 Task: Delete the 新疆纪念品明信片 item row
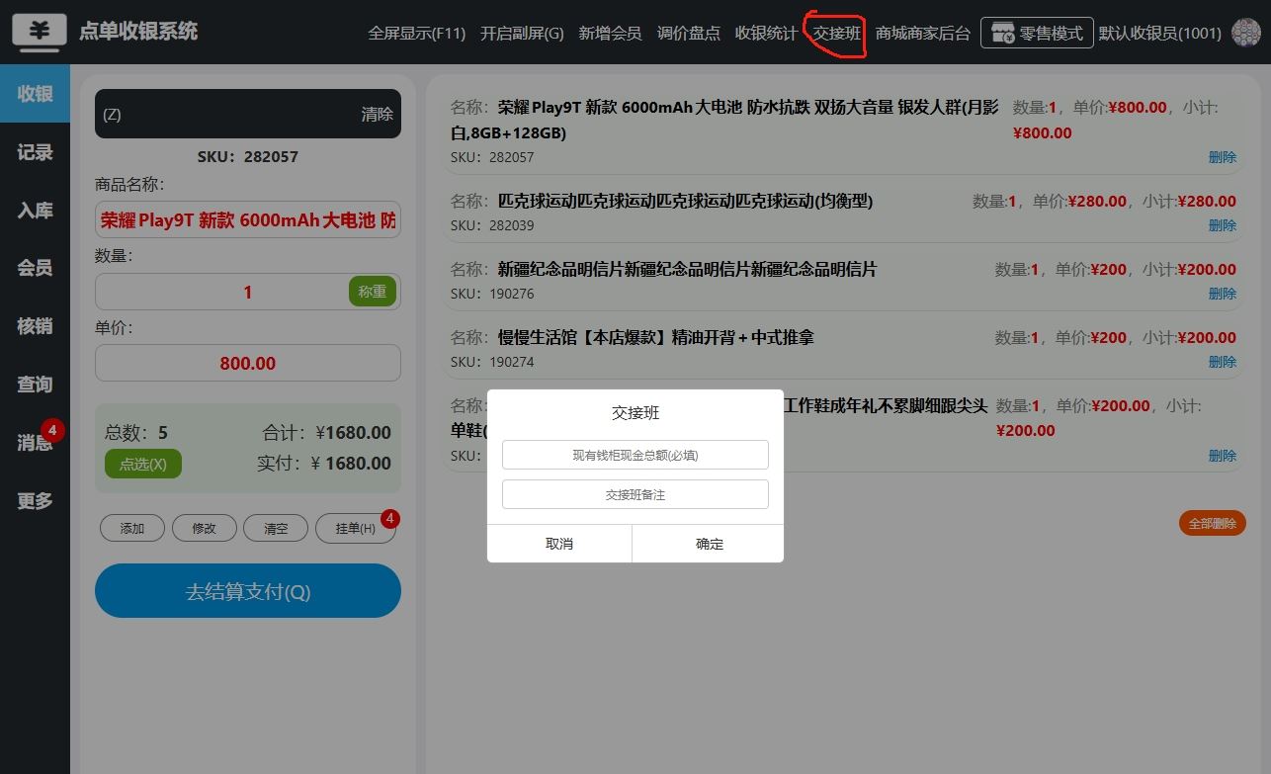tap(1223, 294)
